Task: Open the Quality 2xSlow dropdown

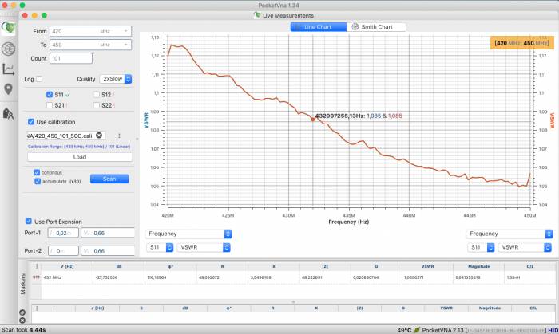Action: [x=116, y=79]
